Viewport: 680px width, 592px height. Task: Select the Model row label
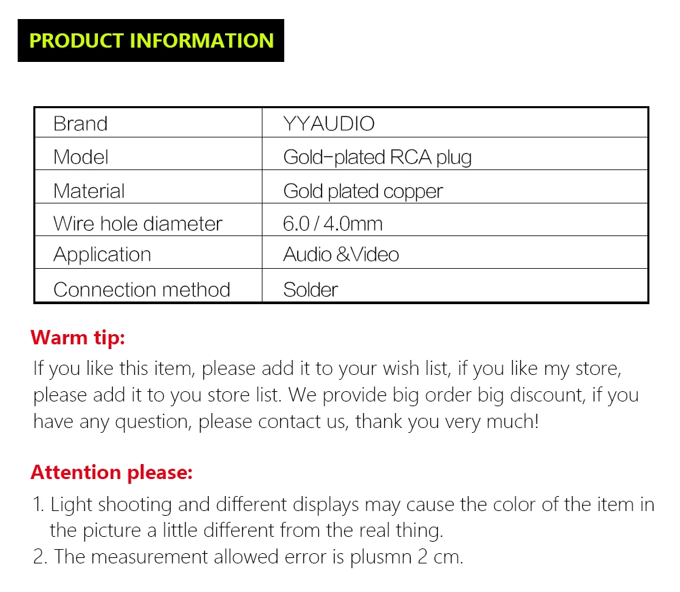(x=81, y=157)
